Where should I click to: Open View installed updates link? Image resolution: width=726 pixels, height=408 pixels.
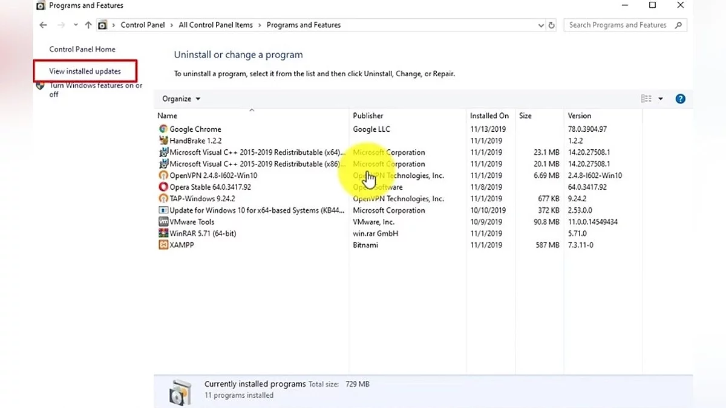(x=85, y=71)
